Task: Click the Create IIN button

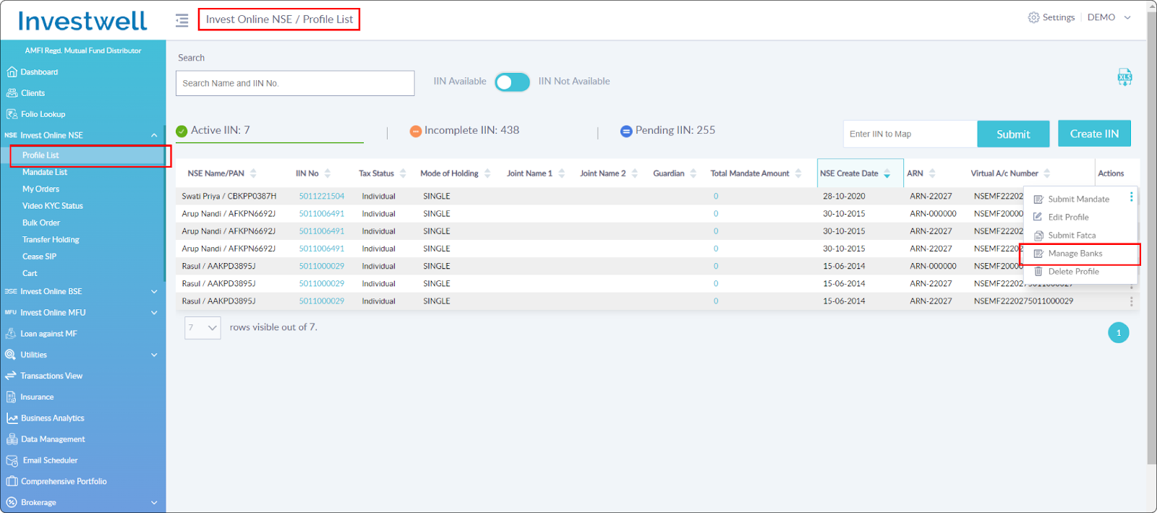Action: click(x=1094, y=134)
